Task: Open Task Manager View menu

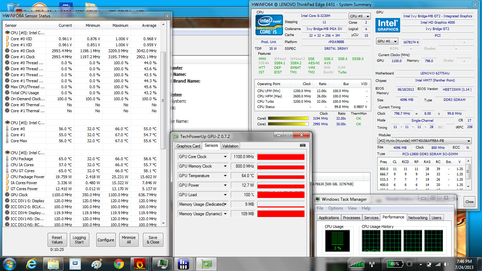Action: 353,208
